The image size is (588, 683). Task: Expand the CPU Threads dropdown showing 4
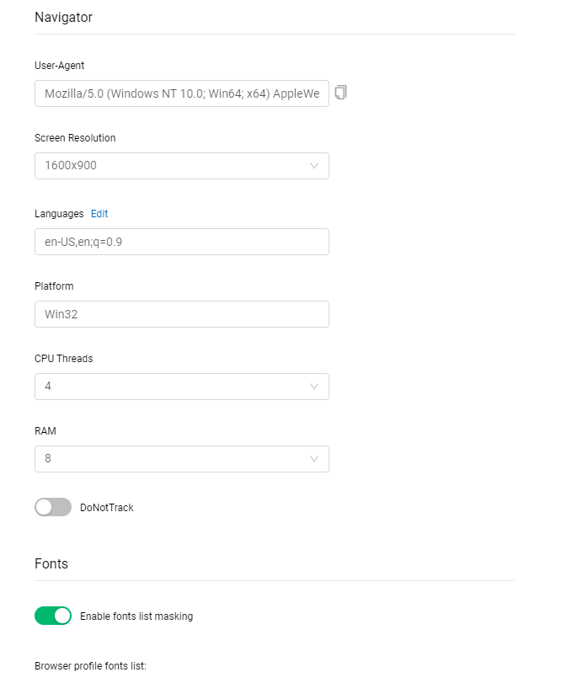182,387
